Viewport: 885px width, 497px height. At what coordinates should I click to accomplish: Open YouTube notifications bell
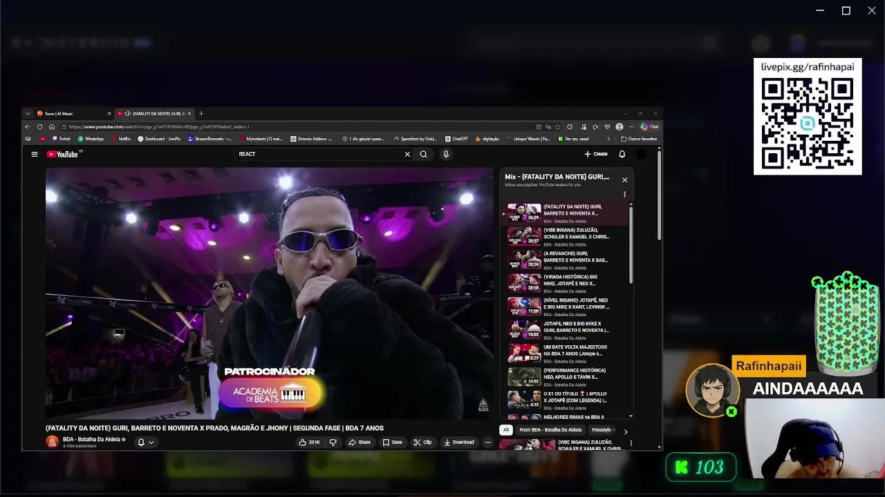(622, 154)
